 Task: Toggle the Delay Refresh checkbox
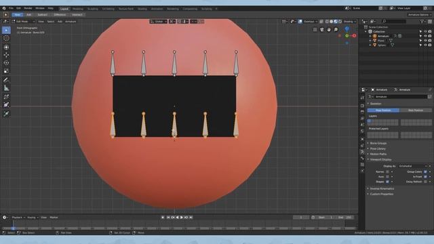click(425, 182)
